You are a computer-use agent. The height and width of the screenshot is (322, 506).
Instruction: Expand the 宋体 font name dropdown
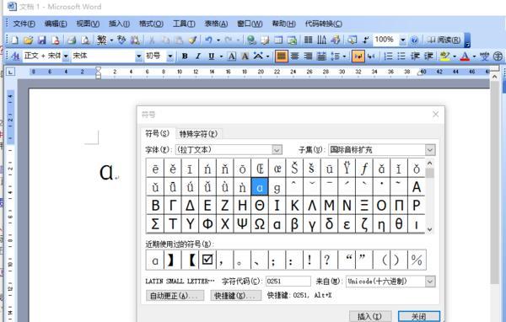click(139, 56)
